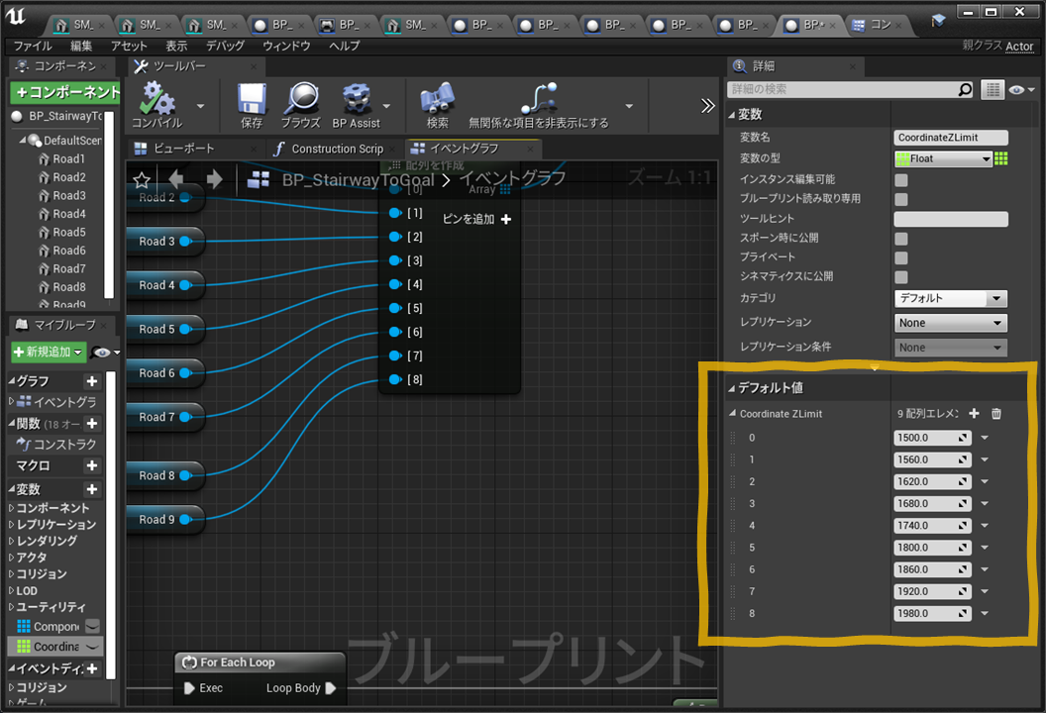Toggle blueprint read only (ブループリント読み取り専用) checkbox
Screen dimensions: 1046x713
tap(901, 199)
